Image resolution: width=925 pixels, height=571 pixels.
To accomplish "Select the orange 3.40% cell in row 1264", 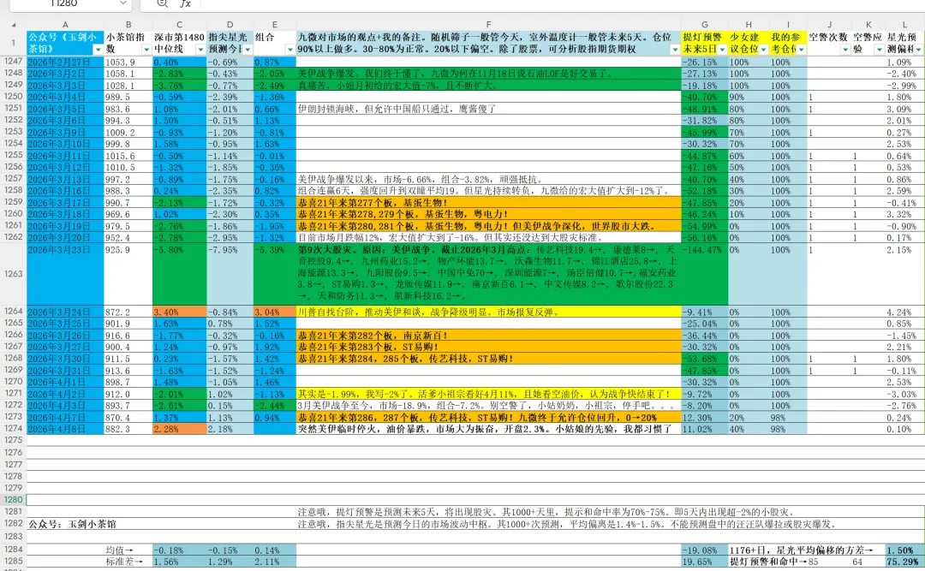I will [179, 312].
